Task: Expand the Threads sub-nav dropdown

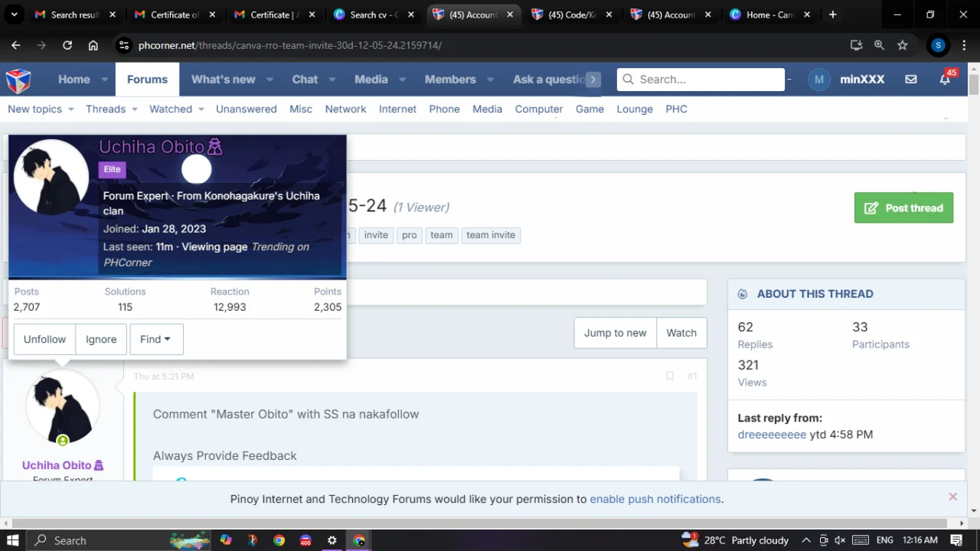Action: (x=135, y=109)
